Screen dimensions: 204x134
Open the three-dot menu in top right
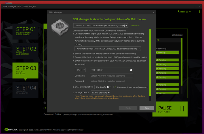pyautogui.click(x=199, y=12)
